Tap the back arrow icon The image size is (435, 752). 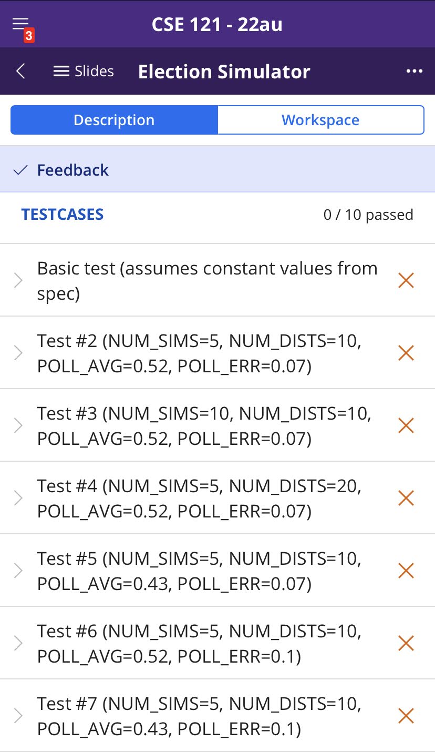click(x=20, y=71)
